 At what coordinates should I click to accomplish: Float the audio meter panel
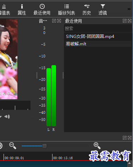[x=54, y=21]
